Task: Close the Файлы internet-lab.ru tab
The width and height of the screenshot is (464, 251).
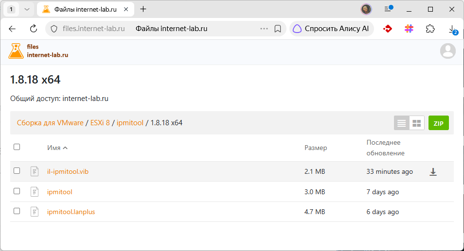Action: (126, 9)
